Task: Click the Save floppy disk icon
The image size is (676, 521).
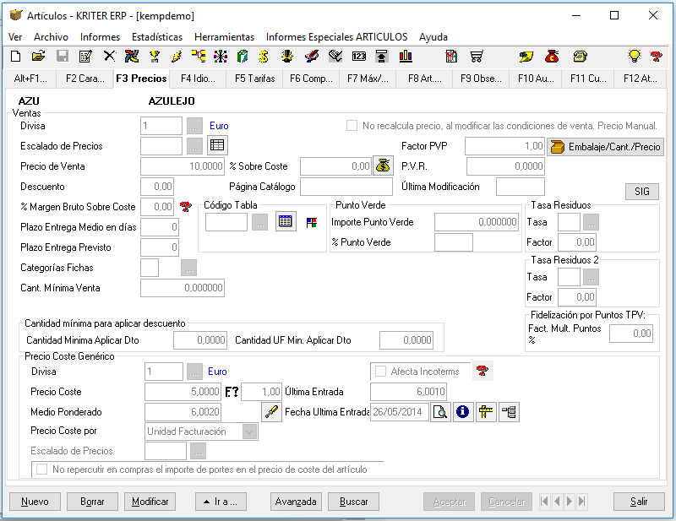Action: (x=63, y=57)
